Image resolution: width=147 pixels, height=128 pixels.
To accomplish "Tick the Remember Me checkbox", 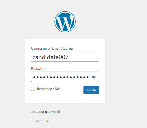I will [33, 89].
